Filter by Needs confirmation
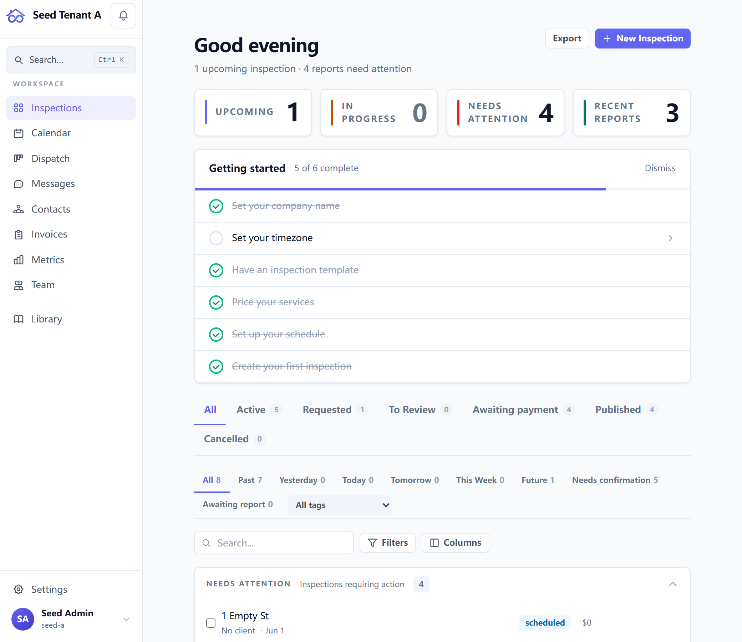This screenshot has height=642, width=742. (615, 480)
